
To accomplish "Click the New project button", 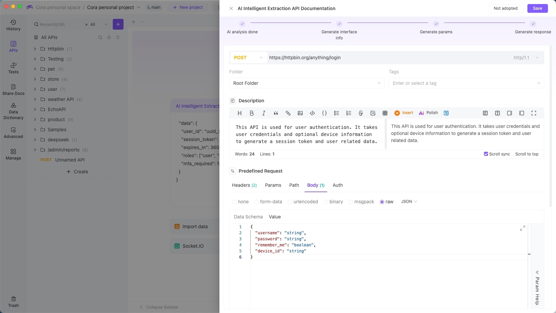I will point(188,7).
